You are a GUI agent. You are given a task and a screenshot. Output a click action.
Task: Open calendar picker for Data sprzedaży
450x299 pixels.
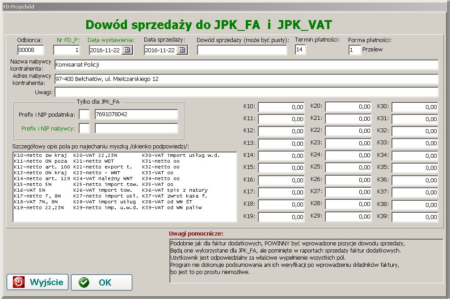181,51
